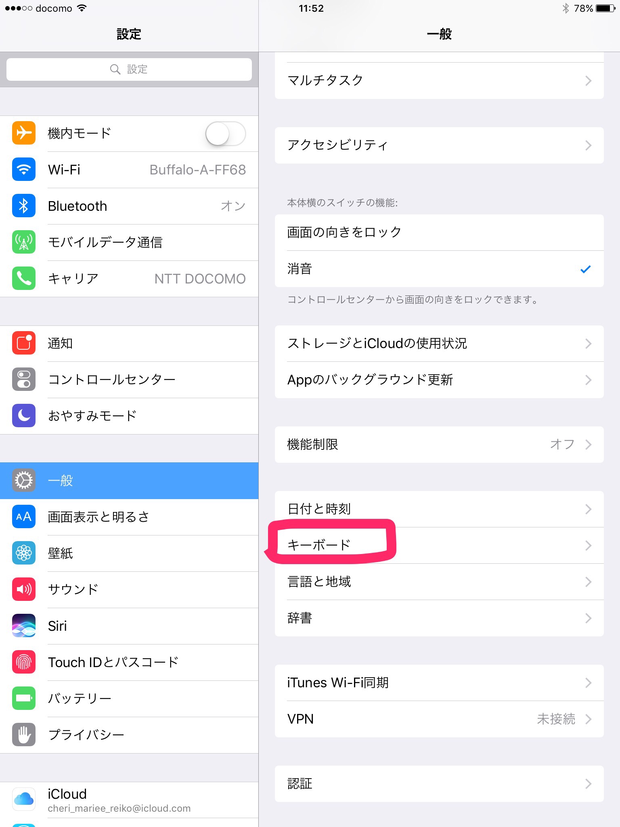Viewport: 620px width, 827px height.
Task: Tap the Bluetooth icon in the sidebar
Action: tap(24, 206)
